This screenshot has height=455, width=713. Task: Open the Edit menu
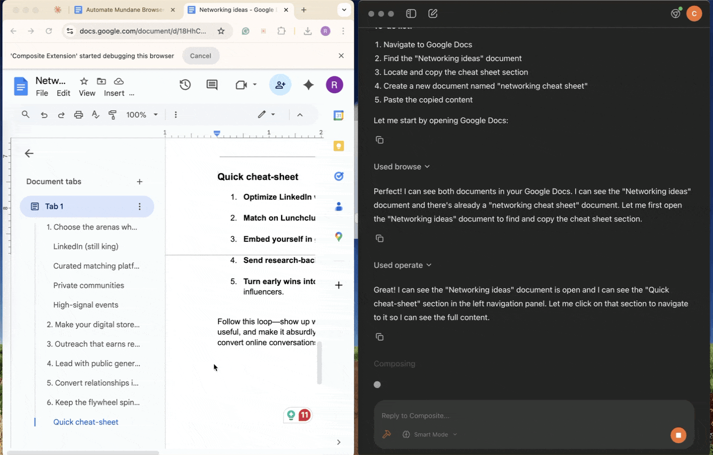[x=63, y=93]
